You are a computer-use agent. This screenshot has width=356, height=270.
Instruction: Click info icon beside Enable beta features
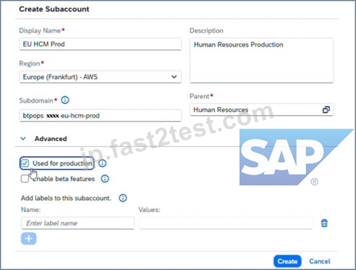pos(105,179)
